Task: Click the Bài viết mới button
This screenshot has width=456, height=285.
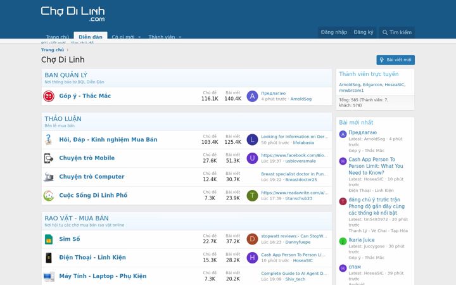Action: (395, 60)
